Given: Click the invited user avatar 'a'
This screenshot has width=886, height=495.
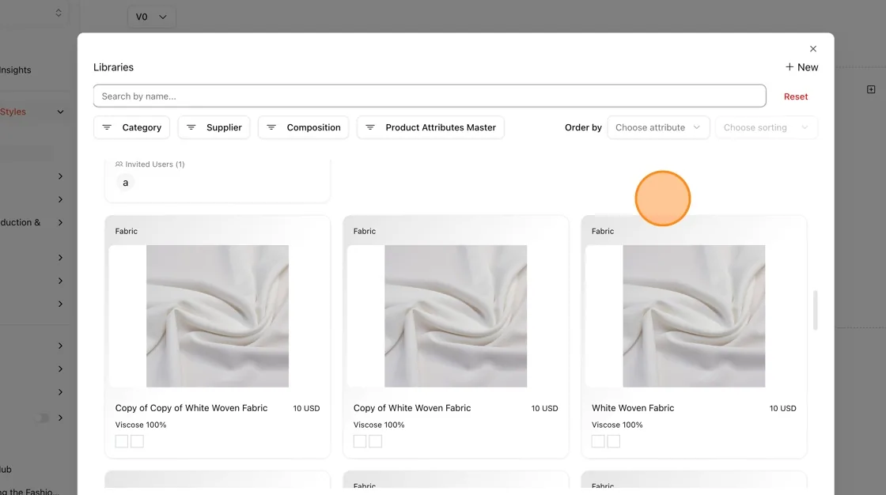Looking at the screenshot, I should 126,183.
